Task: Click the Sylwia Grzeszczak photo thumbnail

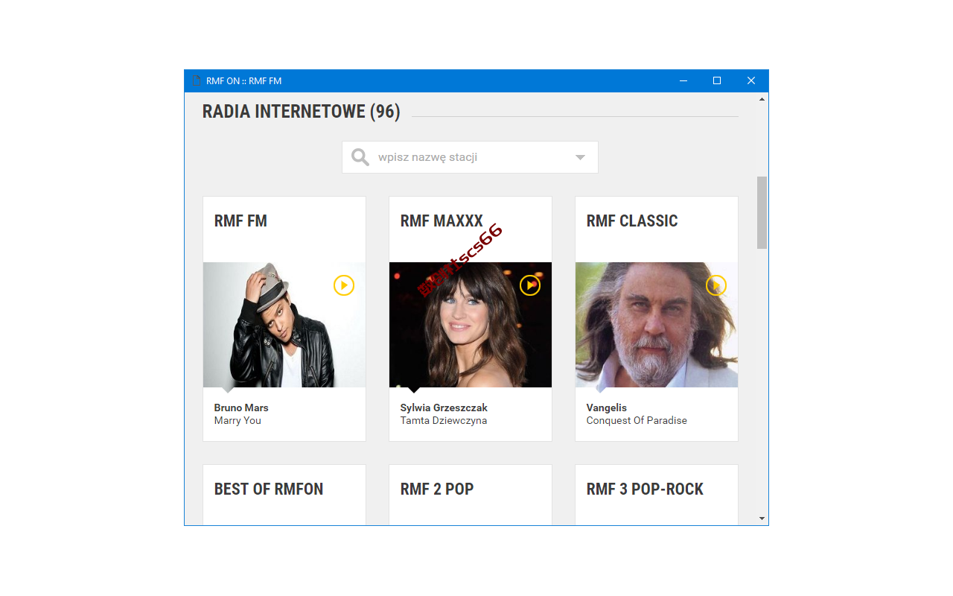Action: pyautogui.click(x=471, y=325)
